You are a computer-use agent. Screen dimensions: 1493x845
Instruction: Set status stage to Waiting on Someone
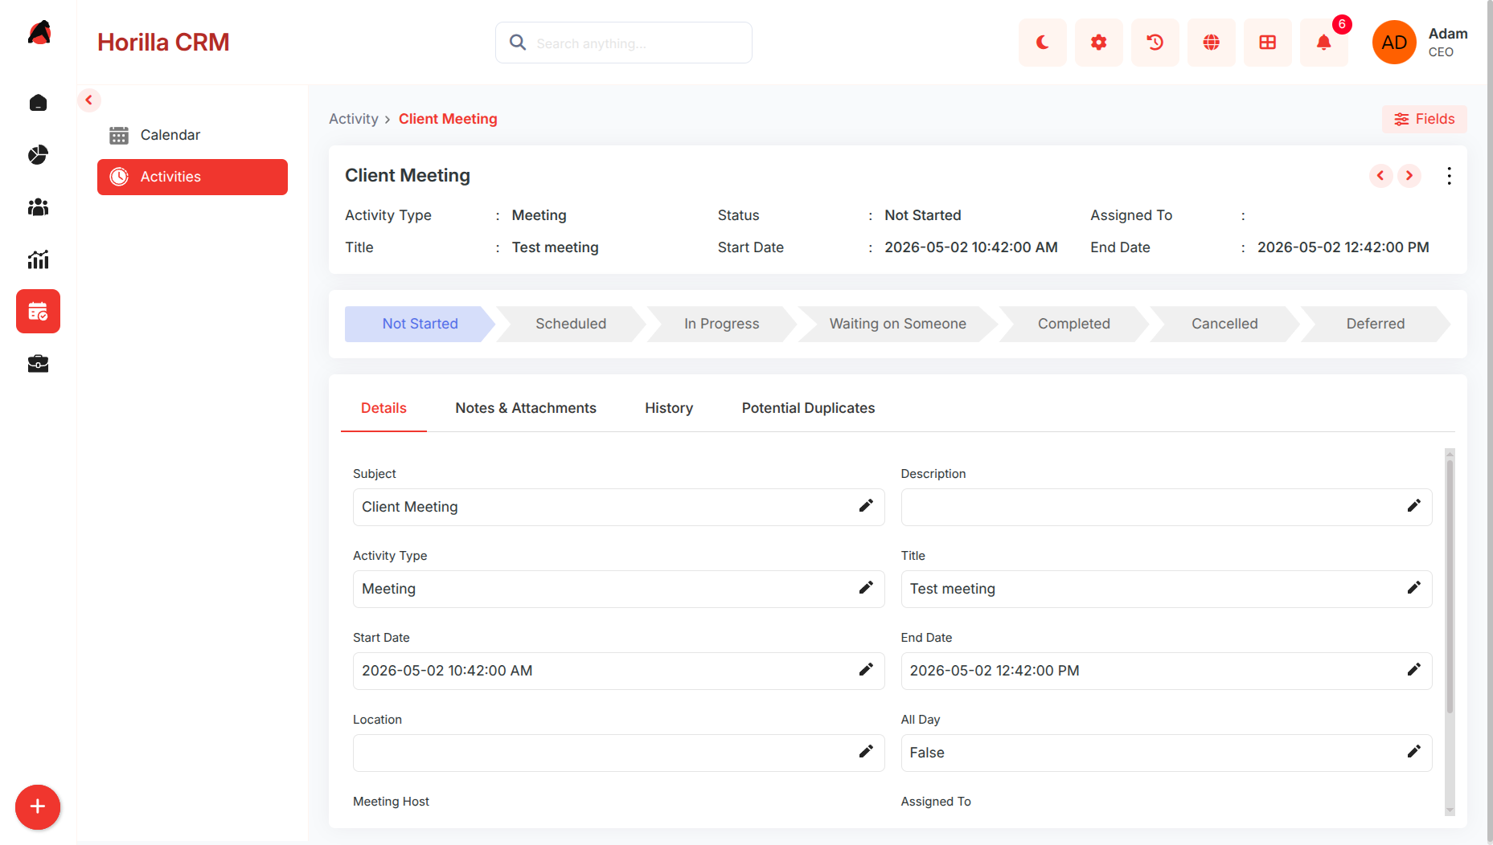point(897,324)
